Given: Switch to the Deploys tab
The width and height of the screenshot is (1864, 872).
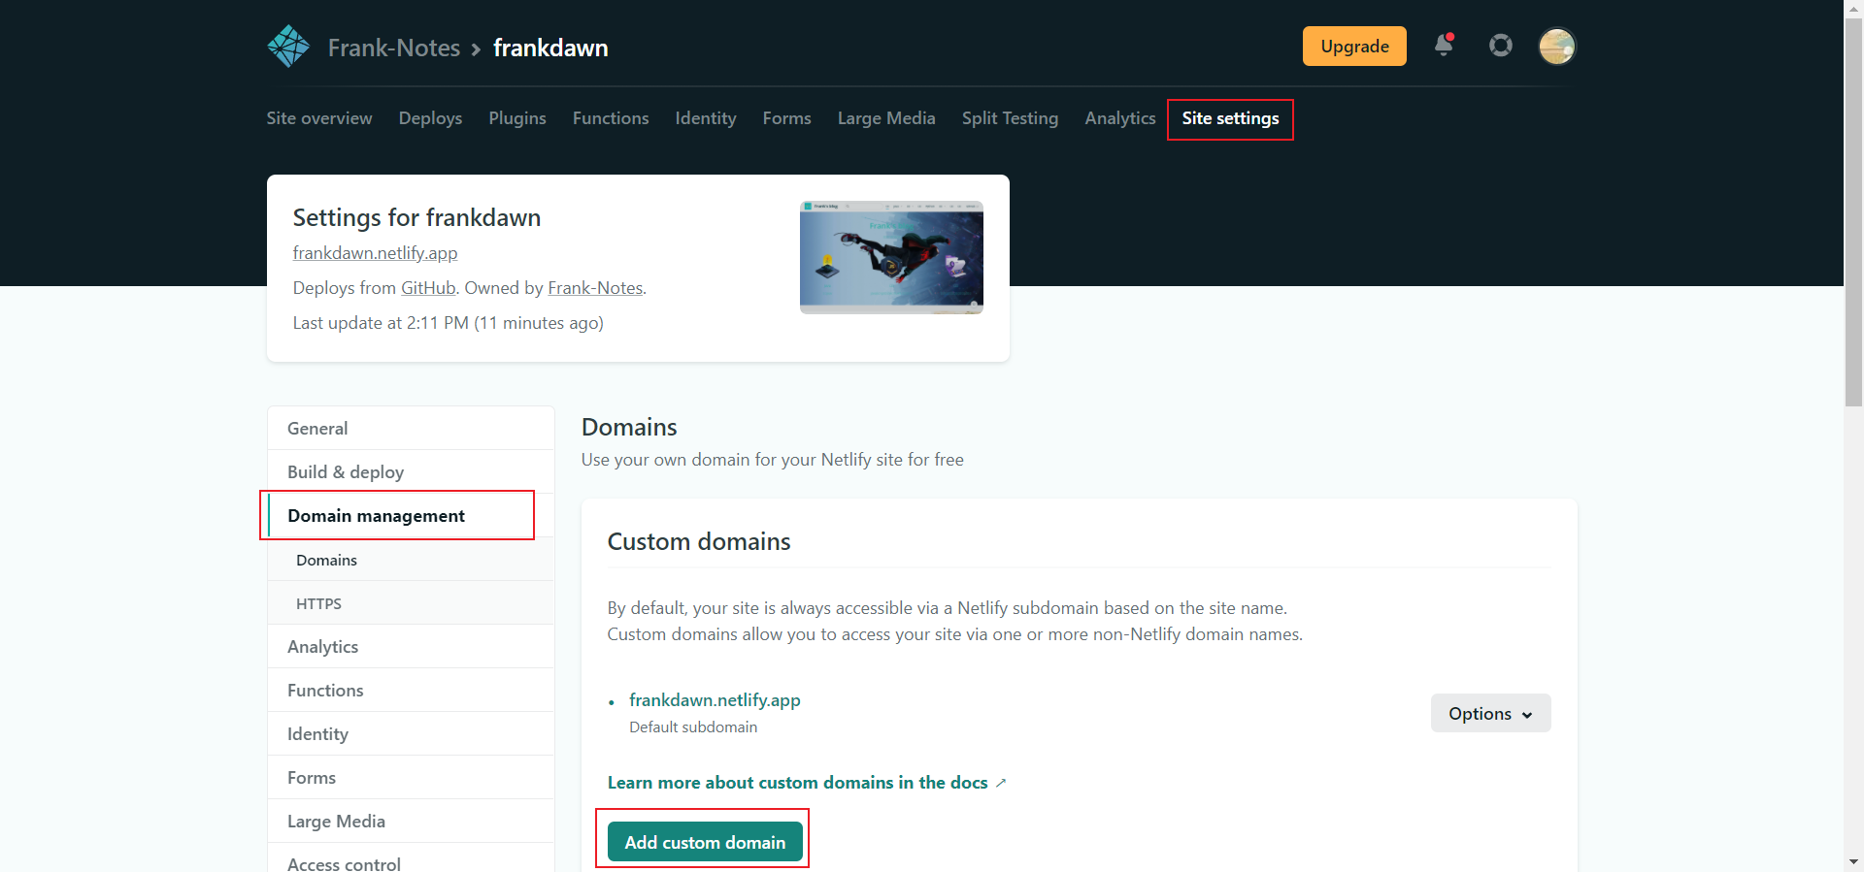Looking at the screenshot, I should tap(430, 118).
